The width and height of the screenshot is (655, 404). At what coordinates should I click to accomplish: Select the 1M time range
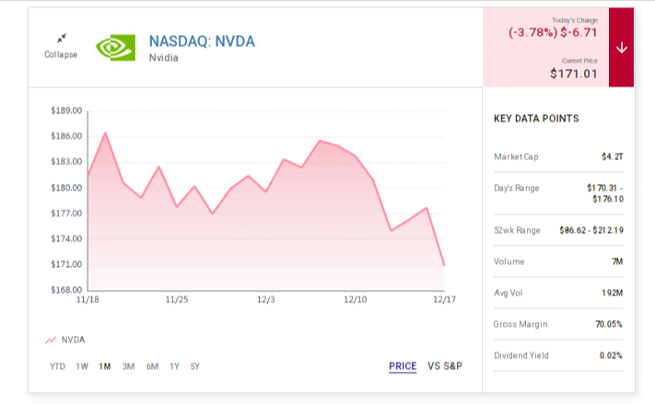(x=105, y=366)
